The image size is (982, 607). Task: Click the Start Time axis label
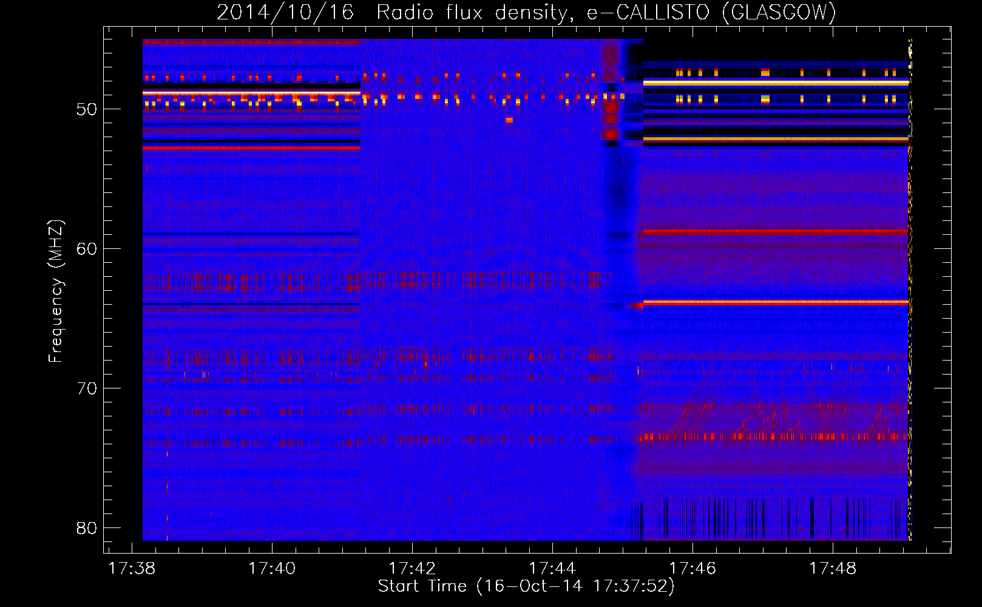point(526,586)
